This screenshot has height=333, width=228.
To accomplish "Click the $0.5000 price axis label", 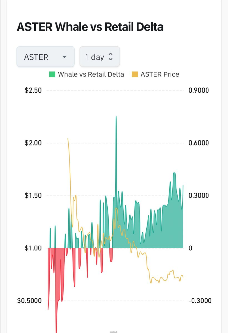I will (29, 301).
